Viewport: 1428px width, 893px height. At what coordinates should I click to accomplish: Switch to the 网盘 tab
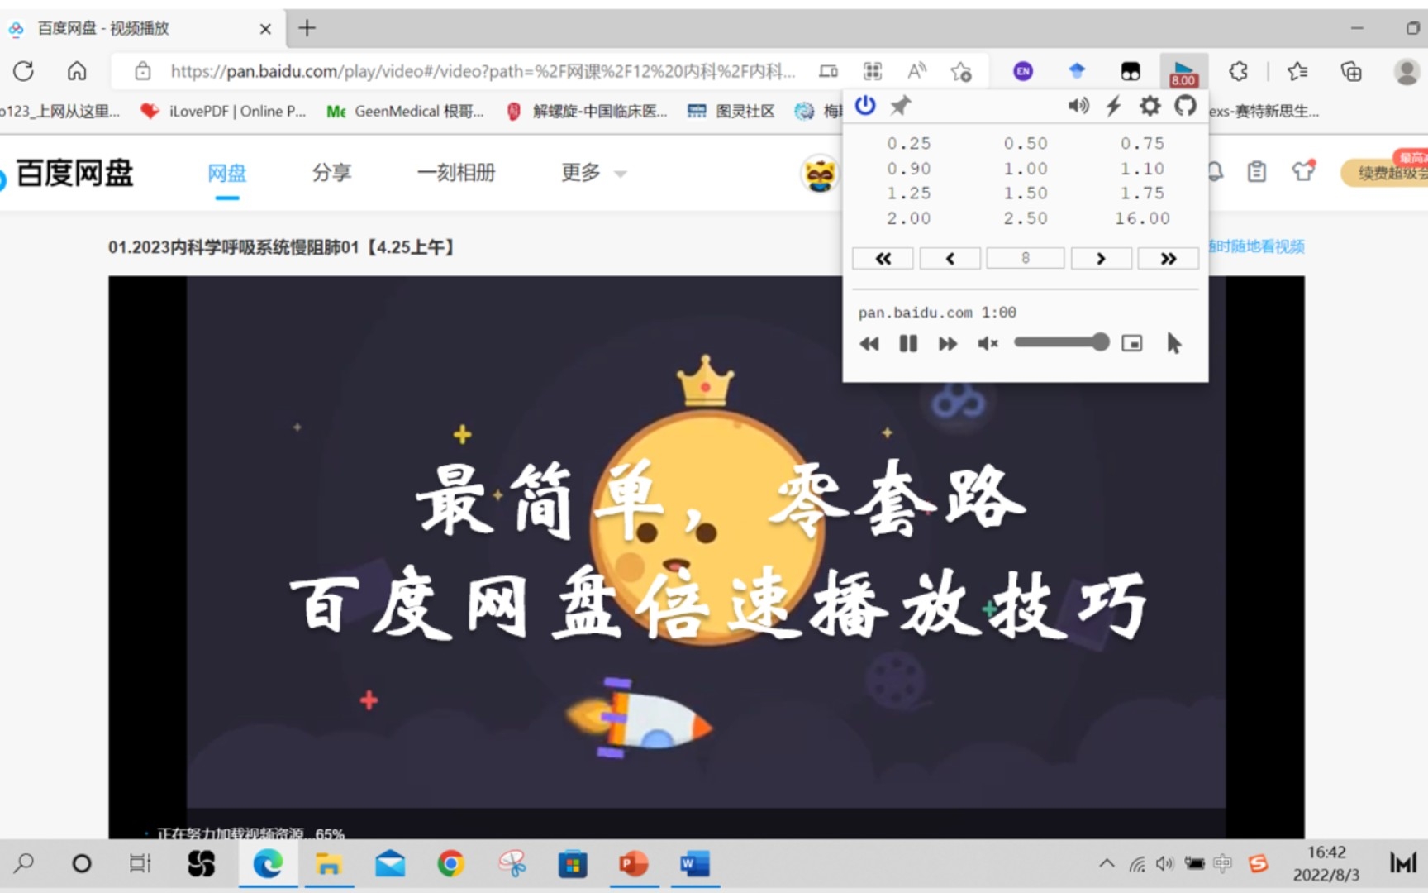click(x=227, y=173)
